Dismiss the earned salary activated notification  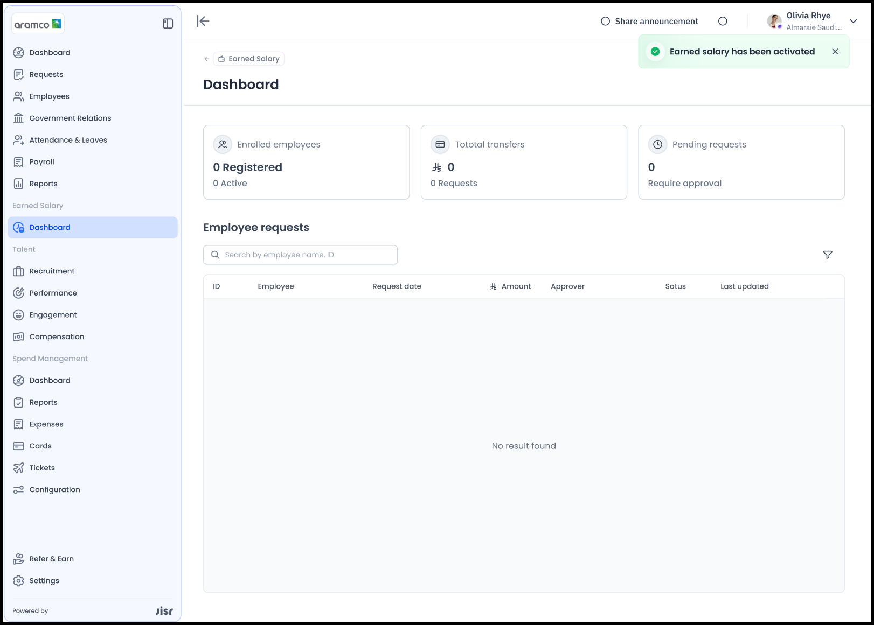[835, 52]
